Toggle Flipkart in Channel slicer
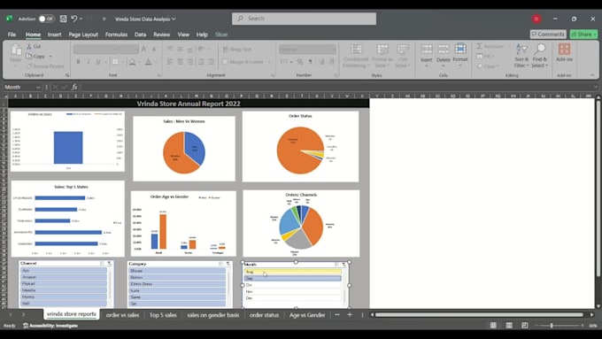 point(64,283)
